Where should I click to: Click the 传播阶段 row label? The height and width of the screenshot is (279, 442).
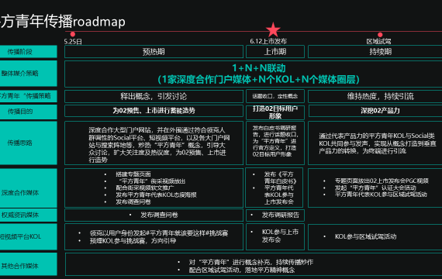(29, 52)
